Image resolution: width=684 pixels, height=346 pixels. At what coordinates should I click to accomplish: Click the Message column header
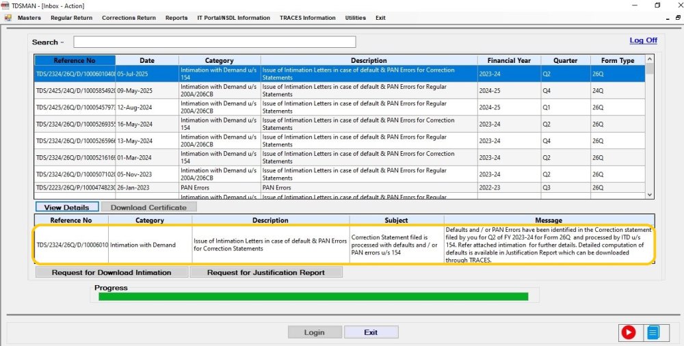tap(549, 220)
